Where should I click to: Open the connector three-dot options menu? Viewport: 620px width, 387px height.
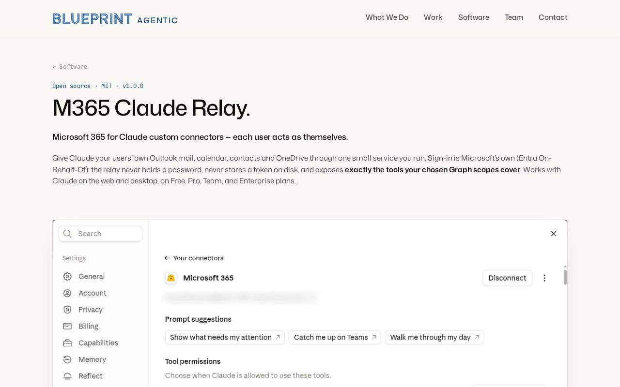click(544, 278)
